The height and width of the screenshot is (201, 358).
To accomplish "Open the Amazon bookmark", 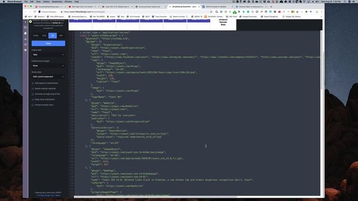I will (x=111, y=17).
